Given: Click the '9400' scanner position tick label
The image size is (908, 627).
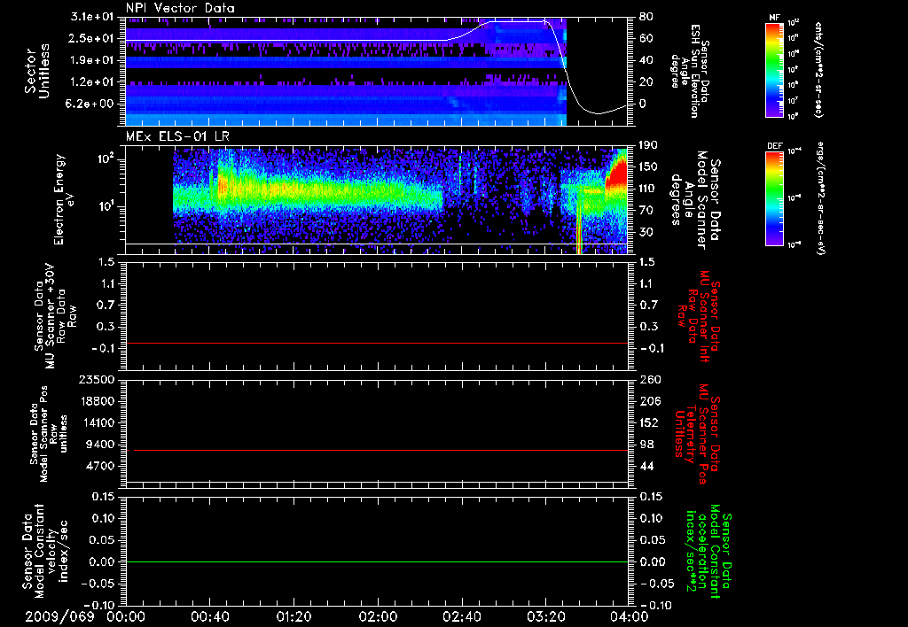Looking at the screenshot, I should pyautogui.click(x=100, y=445).
